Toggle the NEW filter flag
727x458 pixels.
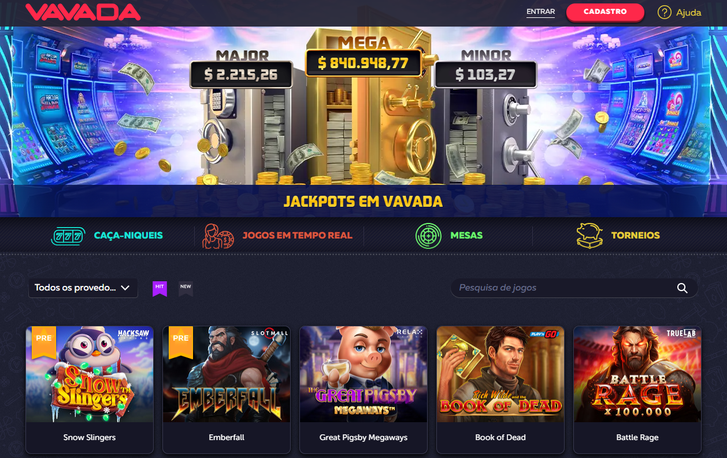tap(186, 288)
